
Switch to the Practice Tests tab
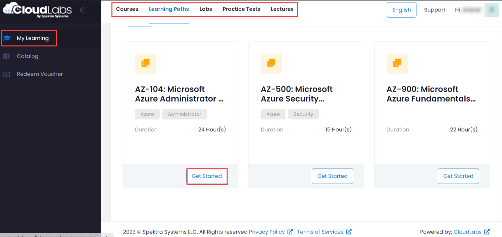(241, 9)
